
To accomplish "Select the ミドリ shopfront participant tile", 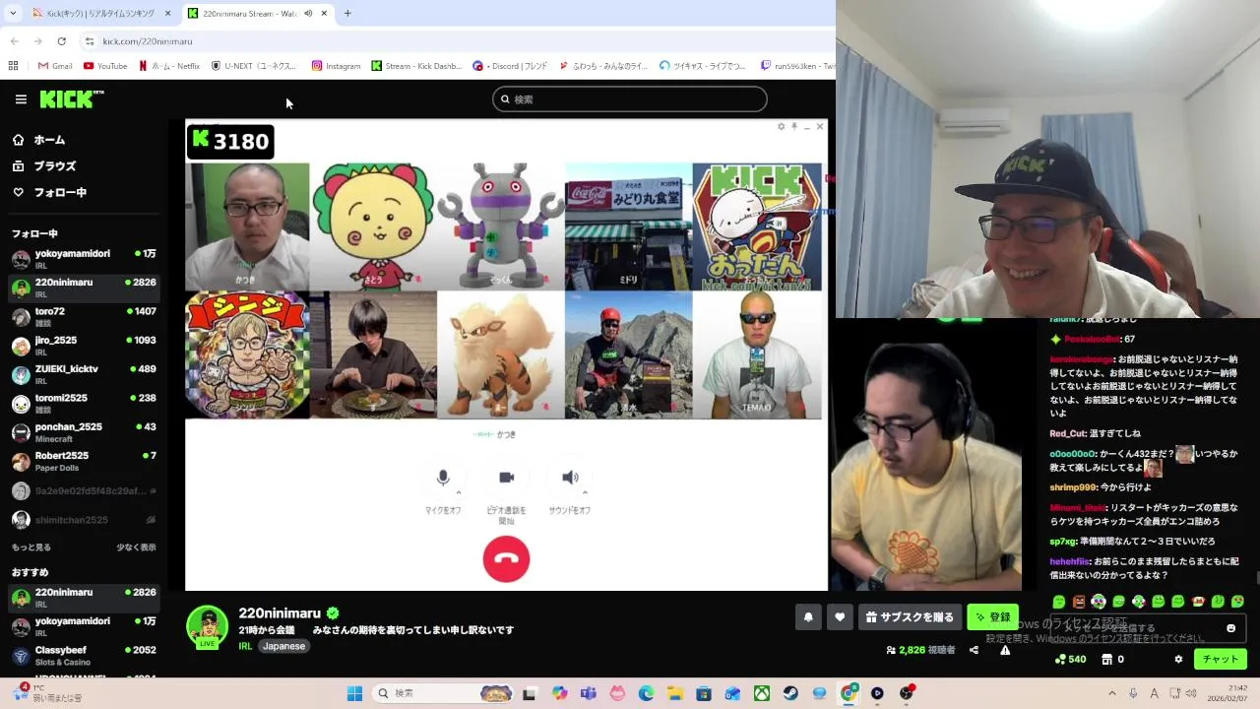I will pos(628,226).
